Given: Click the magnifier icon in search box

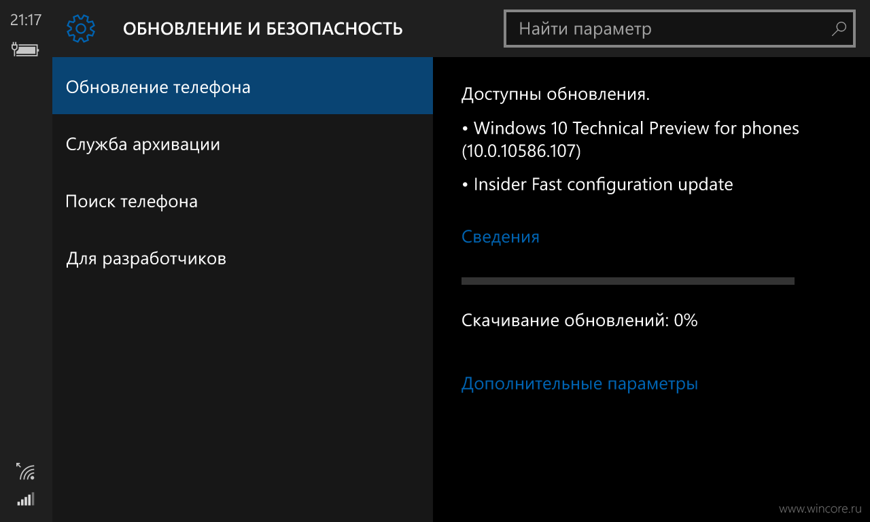Looking at the screenshot, I should click(x=839, y=29).
